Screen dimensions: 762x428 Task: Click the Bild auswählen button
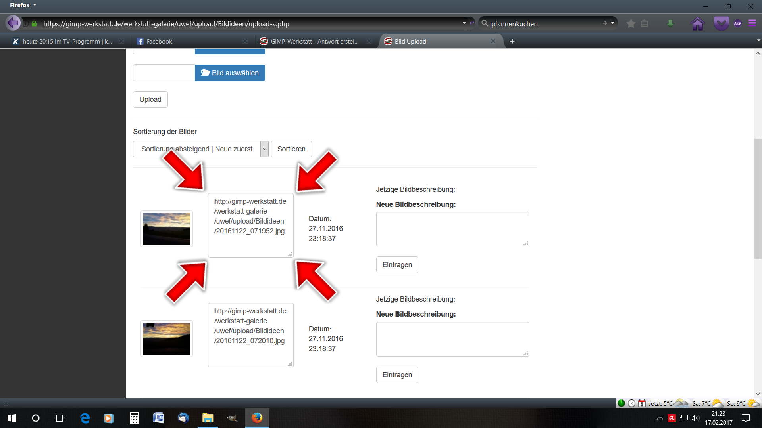tap(230, 73)
